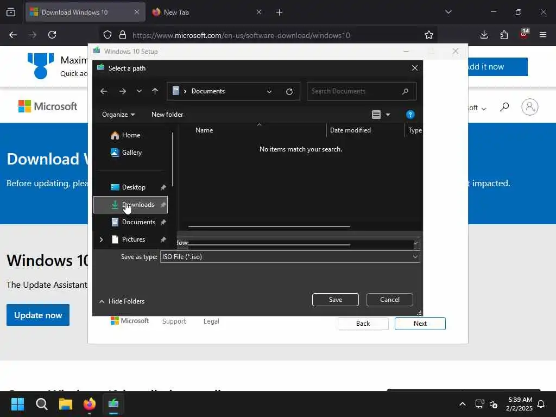Screen dimensions: 556x417
Task: Open file dialog help icon
Action: point(410,115)
